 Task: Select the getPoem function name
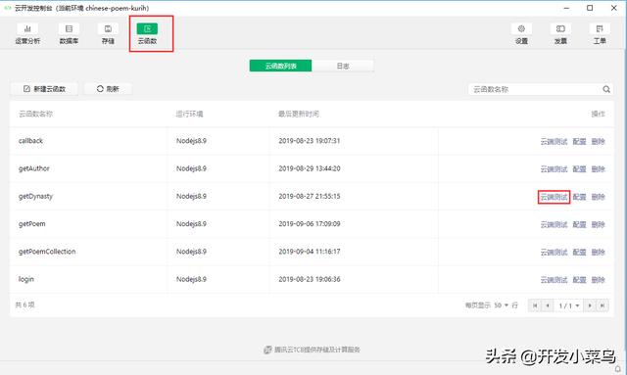coord(32,224)
